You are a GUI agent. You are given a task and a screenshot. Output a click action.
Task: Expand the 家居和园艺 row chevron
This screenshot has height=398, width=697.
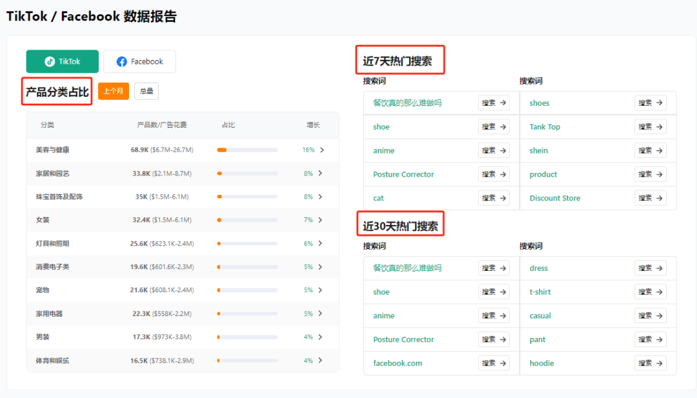click(x=321, y=174)
